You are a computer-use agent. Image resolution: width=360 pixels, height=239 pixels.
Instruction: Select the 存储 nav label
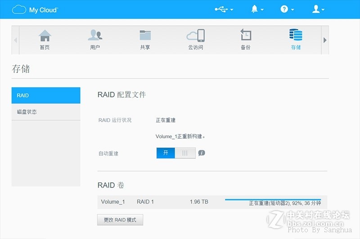[x=296, y=47]
